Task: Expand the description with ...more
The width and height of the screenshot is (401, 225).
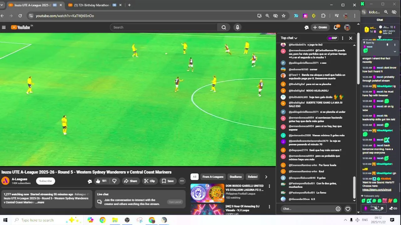Action: coord(40,202)
